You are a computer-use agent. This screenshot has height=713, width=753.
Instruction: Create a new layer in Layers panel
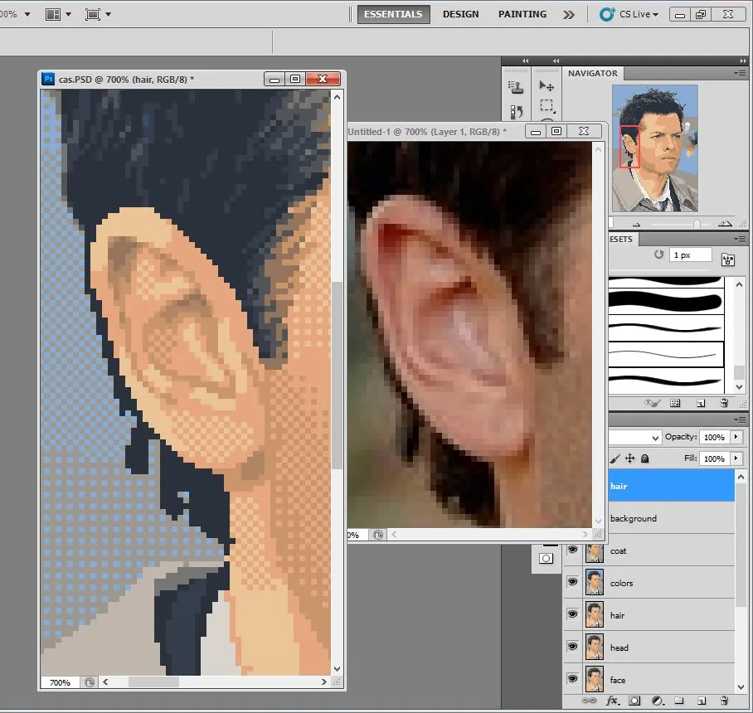point(701,701)
